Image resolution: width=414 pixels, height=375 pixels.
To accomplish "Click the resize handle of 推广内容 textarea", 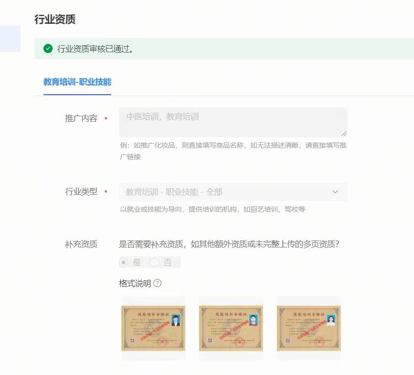I will 344,133.
